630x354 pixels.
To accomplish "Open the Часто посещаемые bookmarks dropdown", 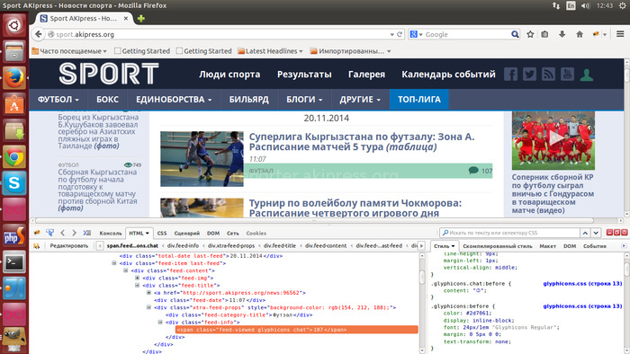I will point(69,51).
